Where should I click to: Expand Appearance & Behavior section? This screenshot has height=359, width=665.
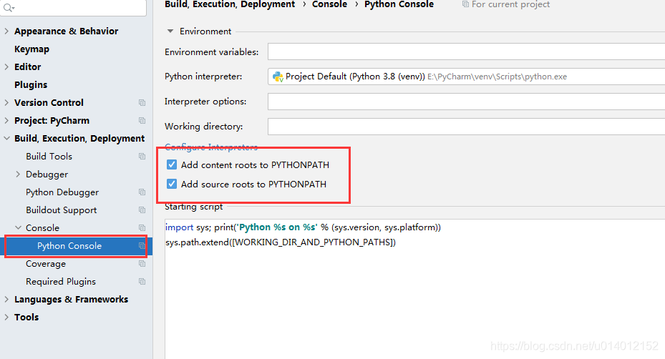[6, 31]
